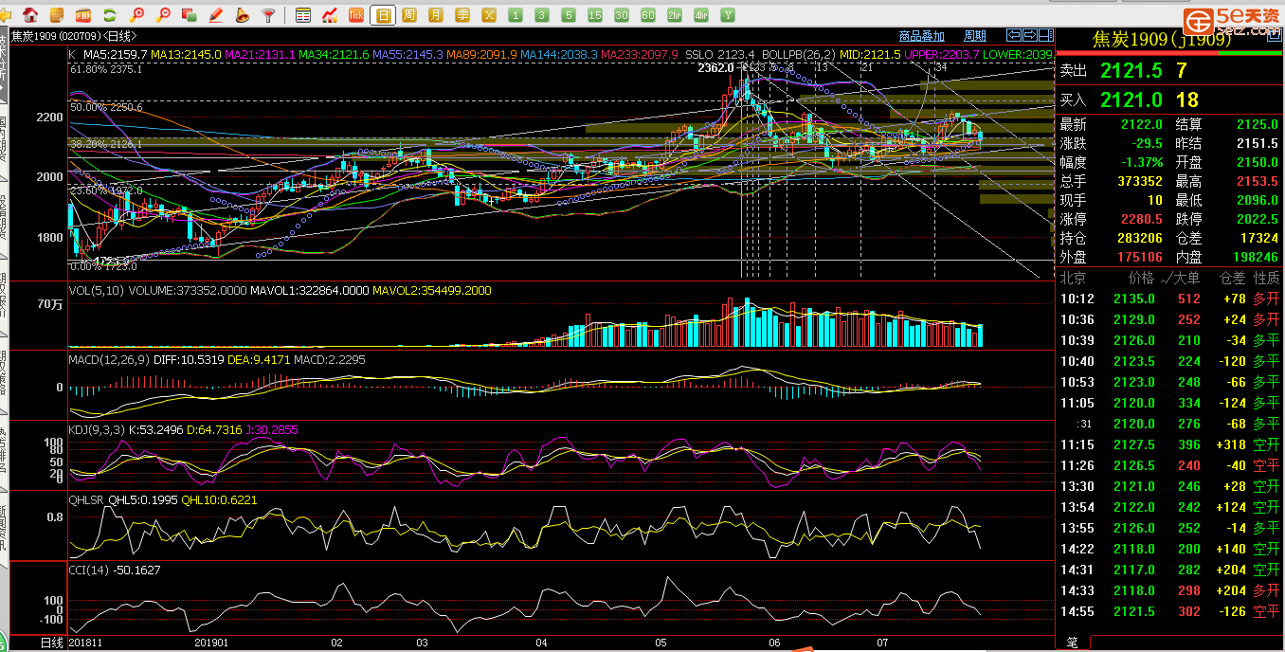
Task: Open the trend chart icon
Action: pos(330,15)
